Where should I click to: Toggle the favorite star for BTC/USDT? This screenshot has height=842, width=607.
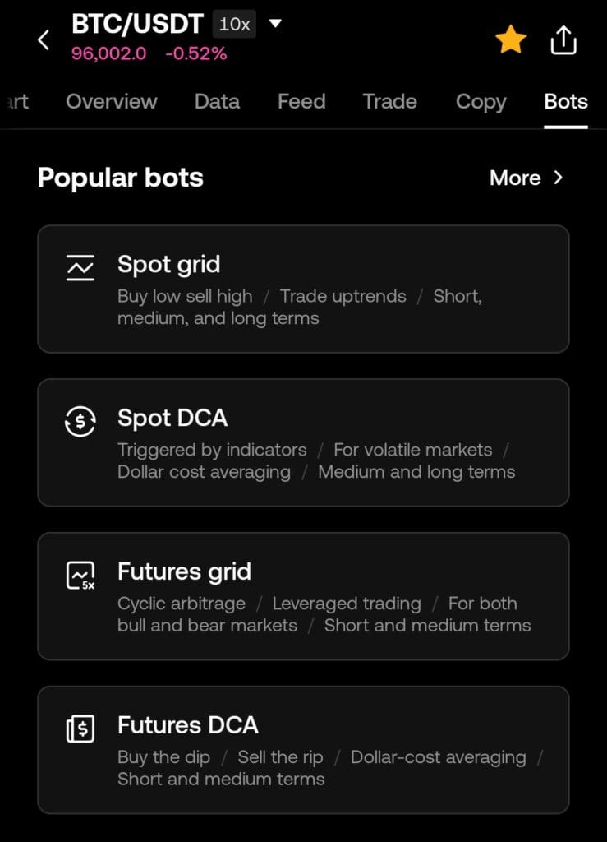[510, 39]
